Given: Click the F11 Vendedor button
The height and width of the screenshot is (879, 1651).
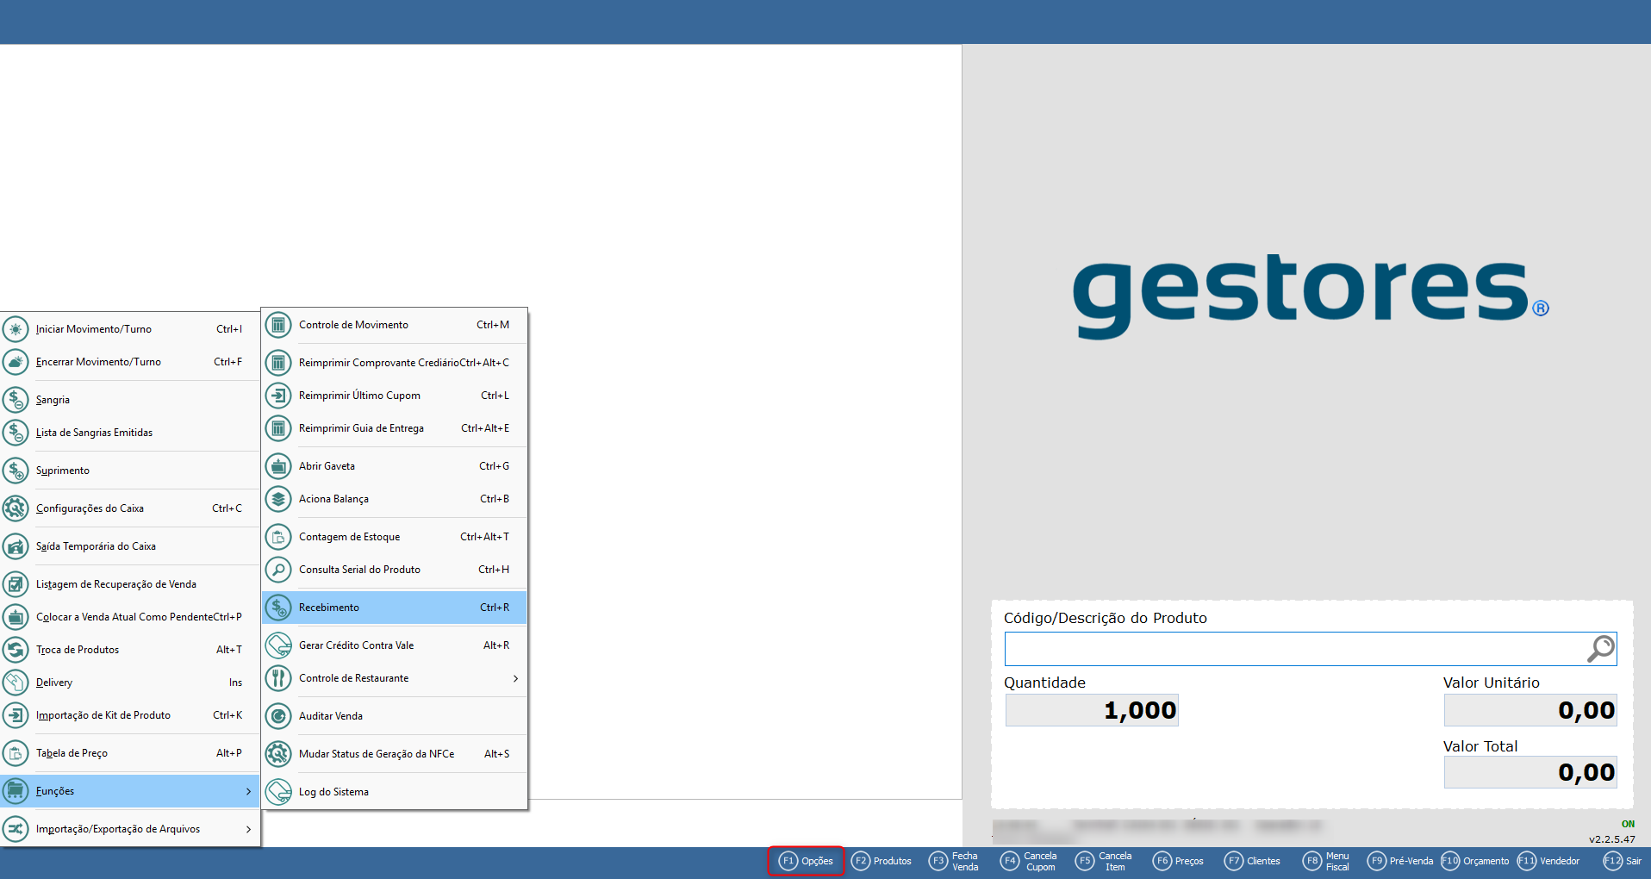Looking at the screenshot, I should [x=1548, y=861].
